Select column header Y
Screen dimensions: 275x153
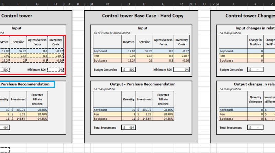255,4
